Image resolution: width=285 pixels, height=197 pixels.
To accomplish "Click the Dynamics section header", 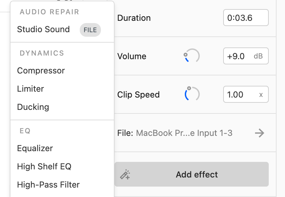I will pos(42,53).
